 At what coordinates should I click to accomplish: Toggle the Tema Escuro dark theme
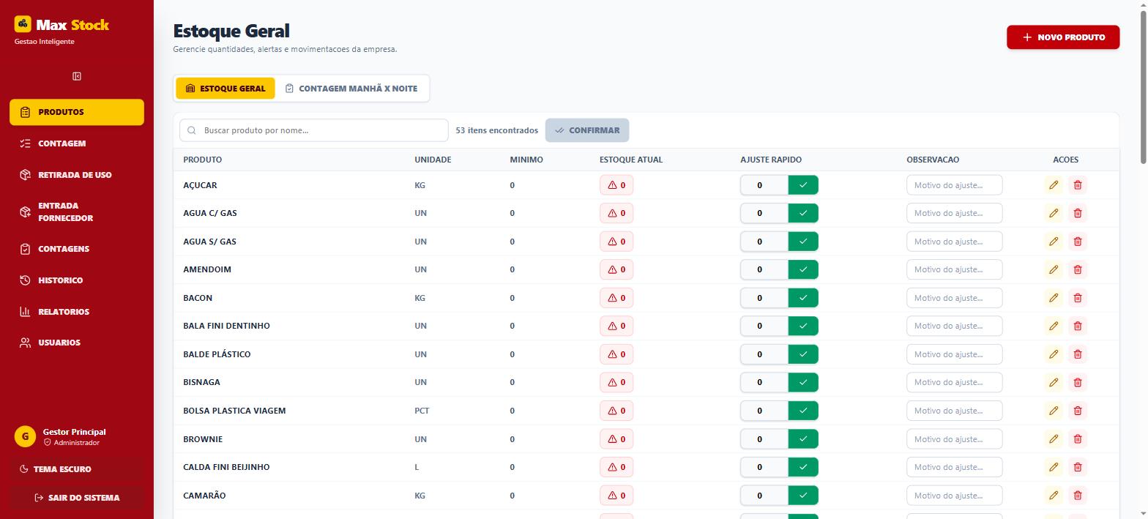tap(77, 469)
